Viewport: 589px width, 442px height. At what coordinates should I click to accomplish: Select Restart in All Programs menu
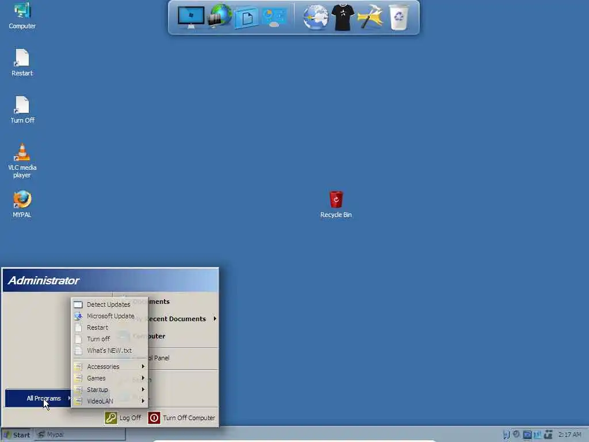point(110,327)
